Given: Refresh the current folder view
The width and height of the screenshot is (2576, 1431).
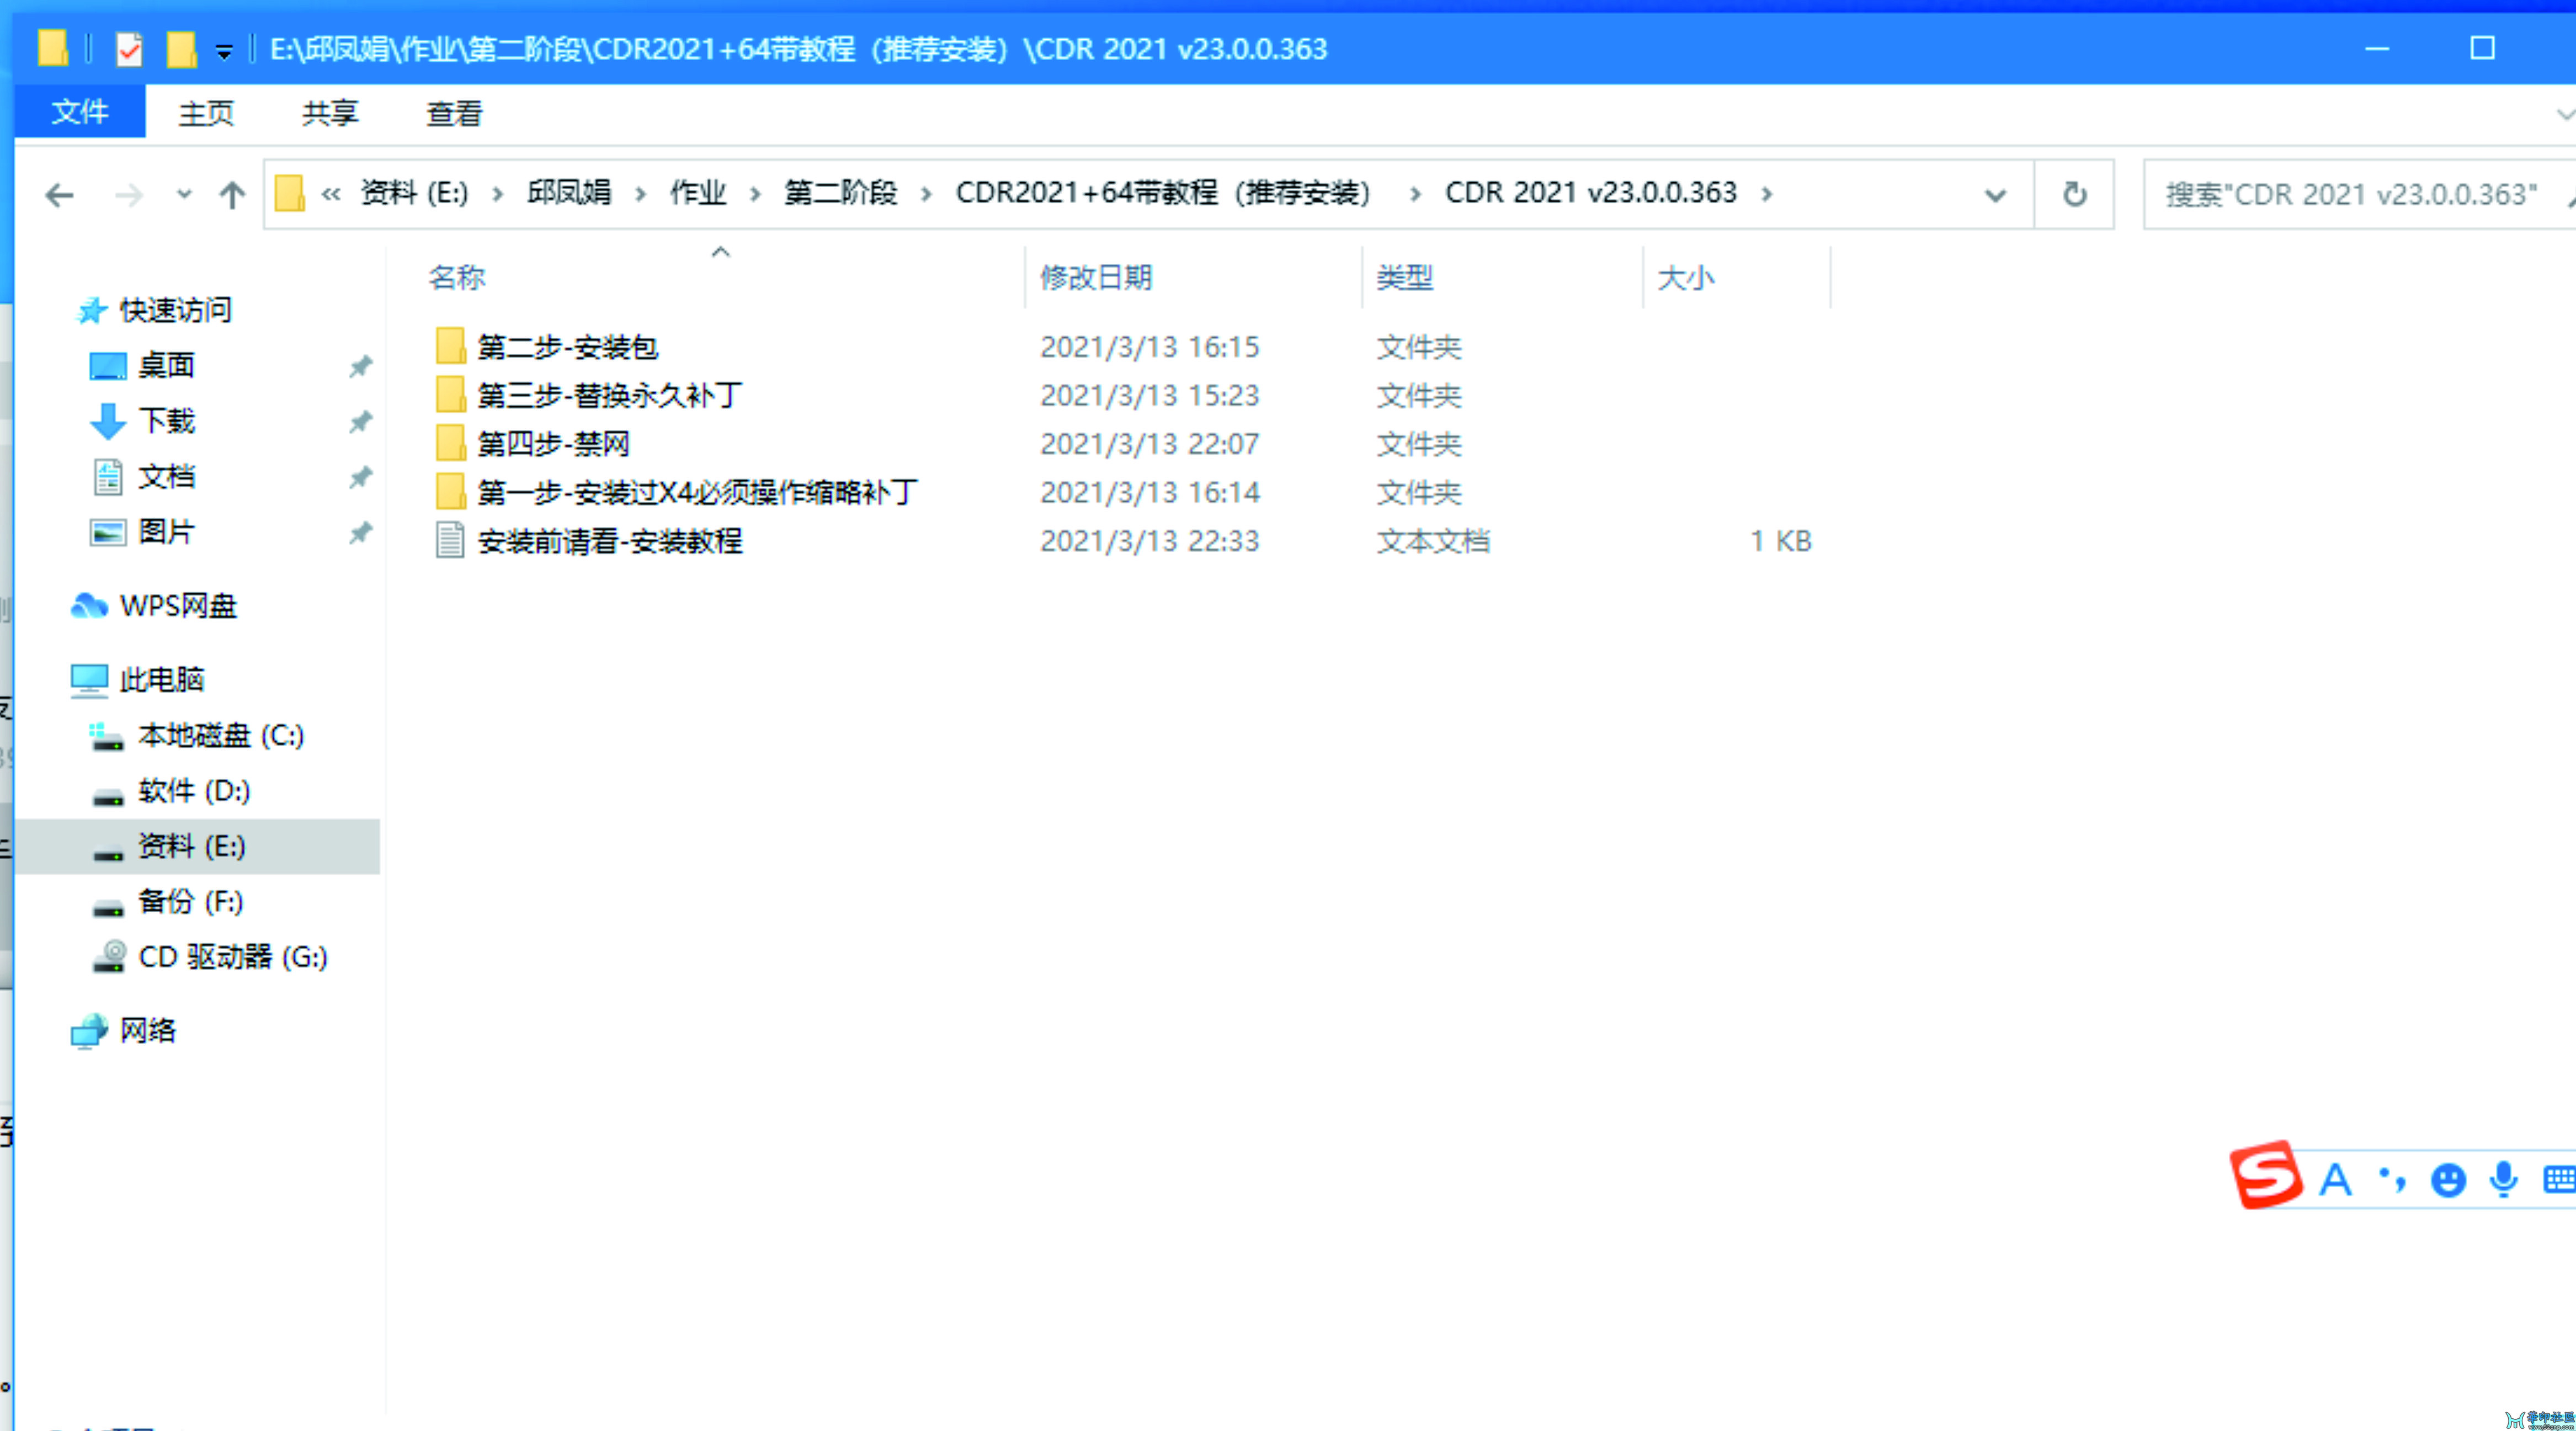Looking at the screenshot, I should [2074, 194].
